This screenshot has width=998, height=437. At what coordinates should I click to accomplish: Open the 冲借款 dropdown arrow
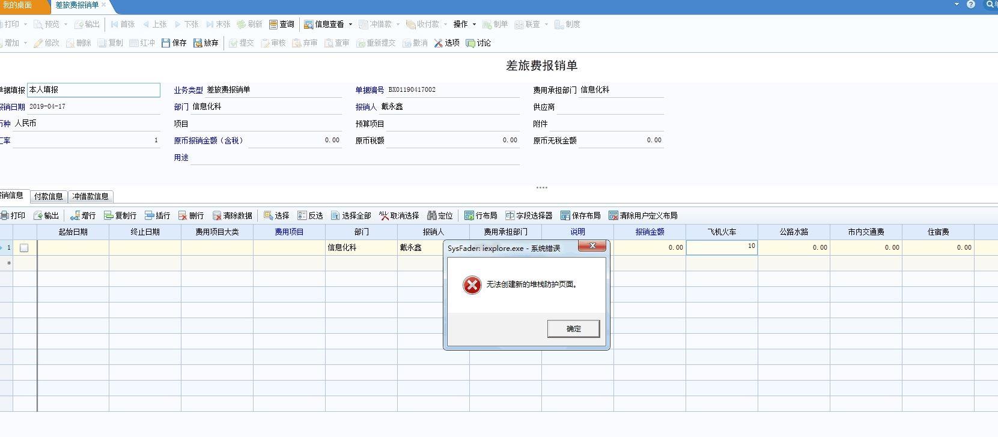click(x=398, y=25)
